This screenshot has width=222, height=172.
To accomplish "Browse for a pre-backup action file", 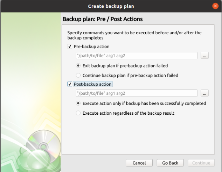I will (x=205, y=55).
